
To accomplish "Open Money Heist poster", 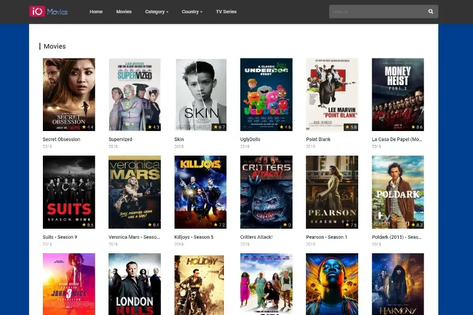I will click(x=397, y=94).
